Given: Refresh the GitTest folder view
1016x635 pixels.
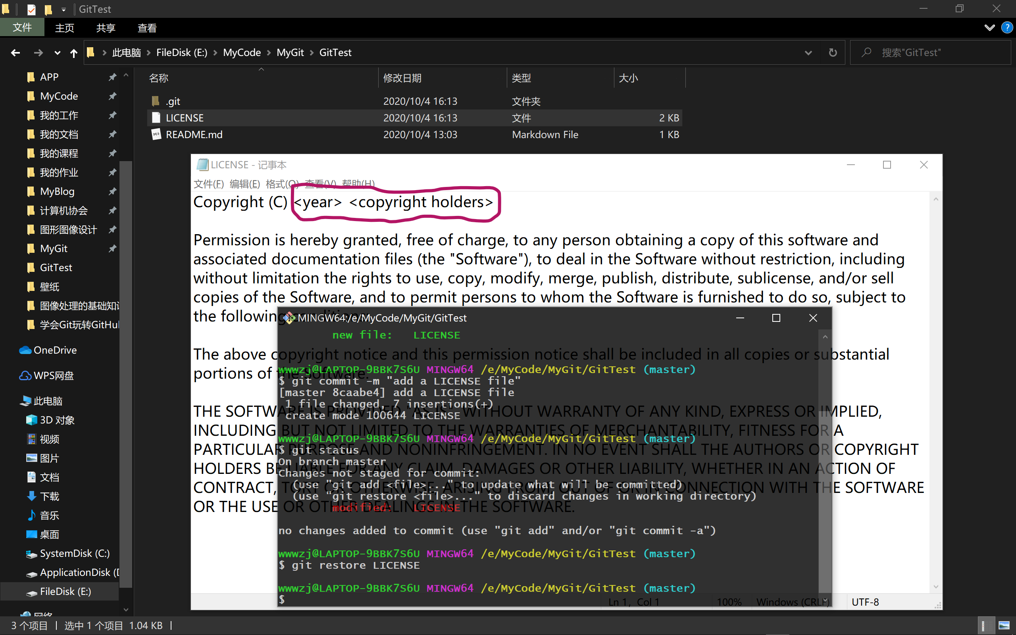Looking at the screenshot, I should (833, 52).
